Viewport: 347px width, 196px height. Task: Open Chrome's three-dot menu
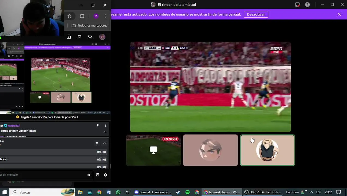pyautogui.click(x=105, y=16)
